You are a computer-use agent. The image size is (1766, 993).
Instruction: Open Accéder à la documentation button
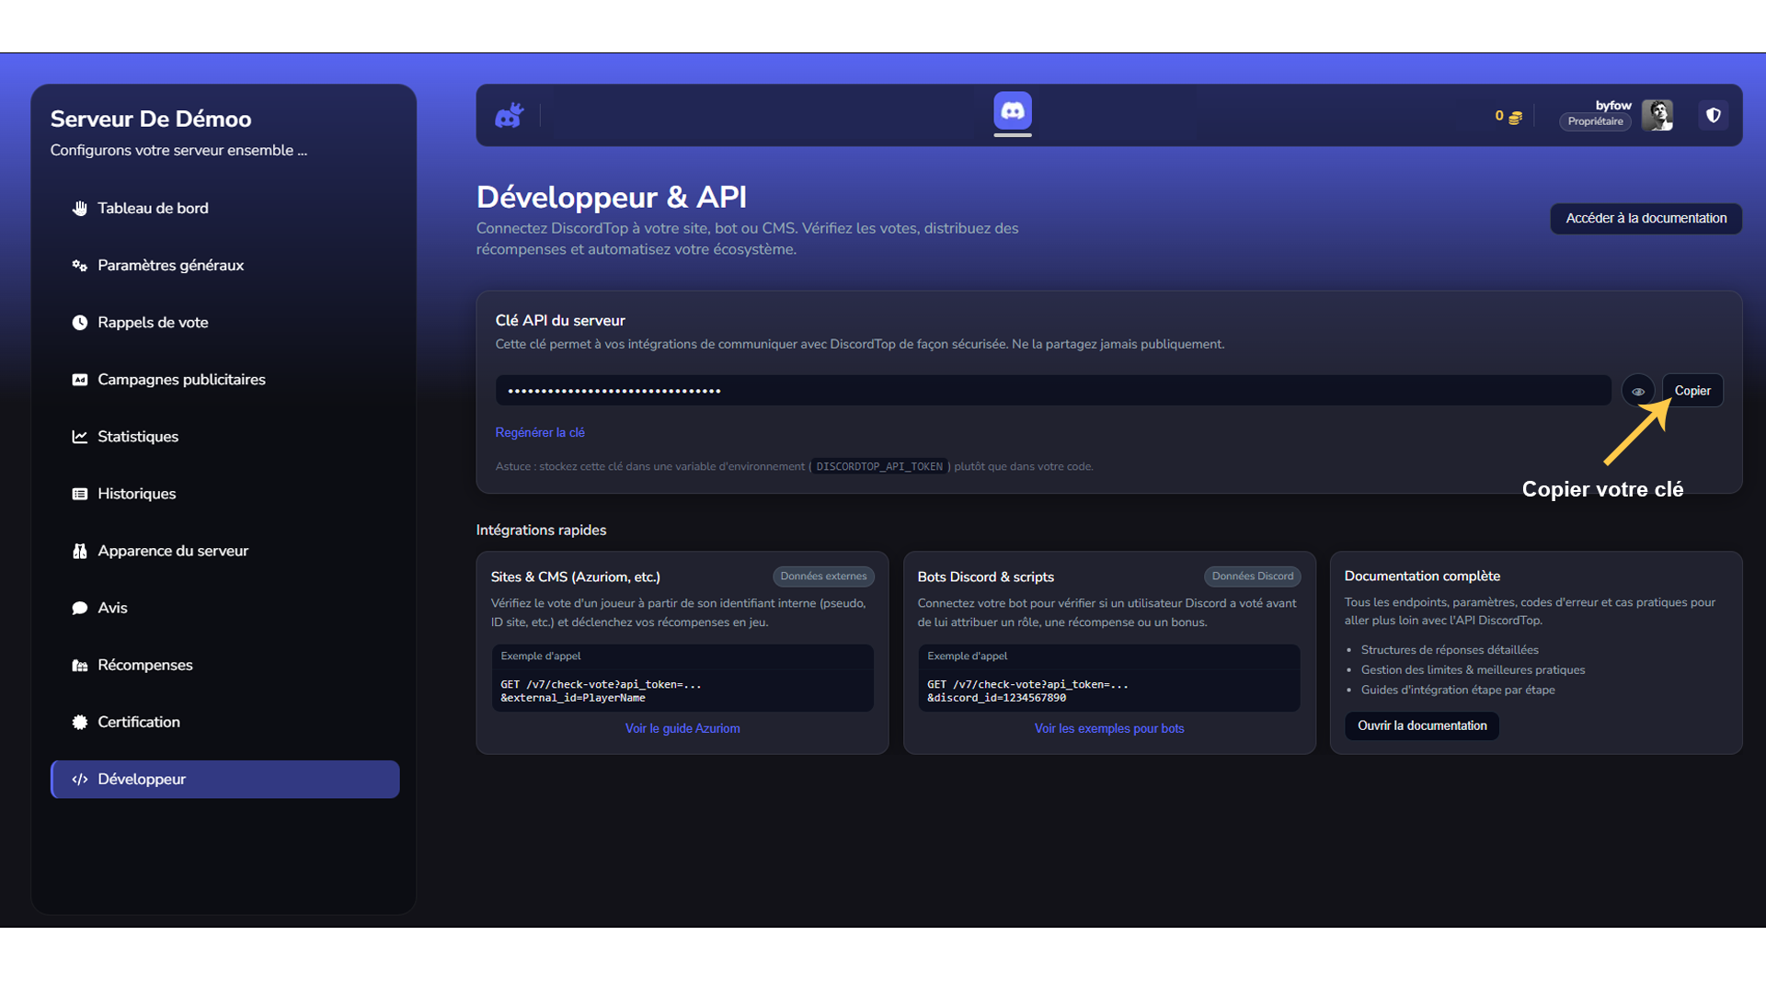pyautogui.click(x=1646, y=218)
